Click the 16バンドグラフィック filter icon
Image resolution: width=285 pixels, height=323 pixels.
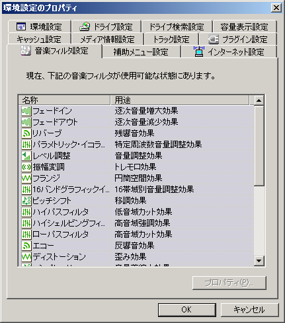tap(26, 190)
